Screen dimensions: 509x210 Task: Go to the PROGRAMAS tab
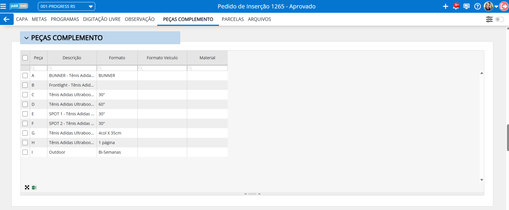point(65,19)
